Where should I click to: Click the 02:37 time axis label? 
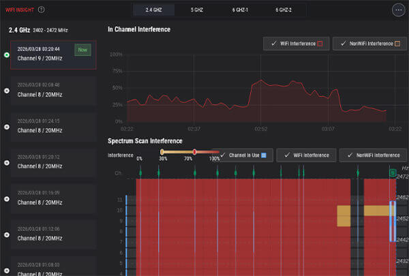pos(194,129)
